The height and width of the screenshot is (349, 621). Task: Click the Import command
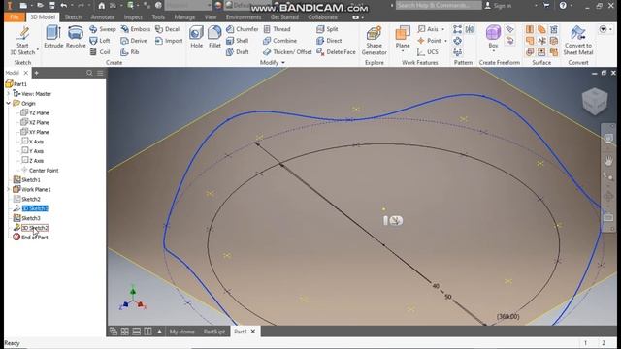coord(169,41)
